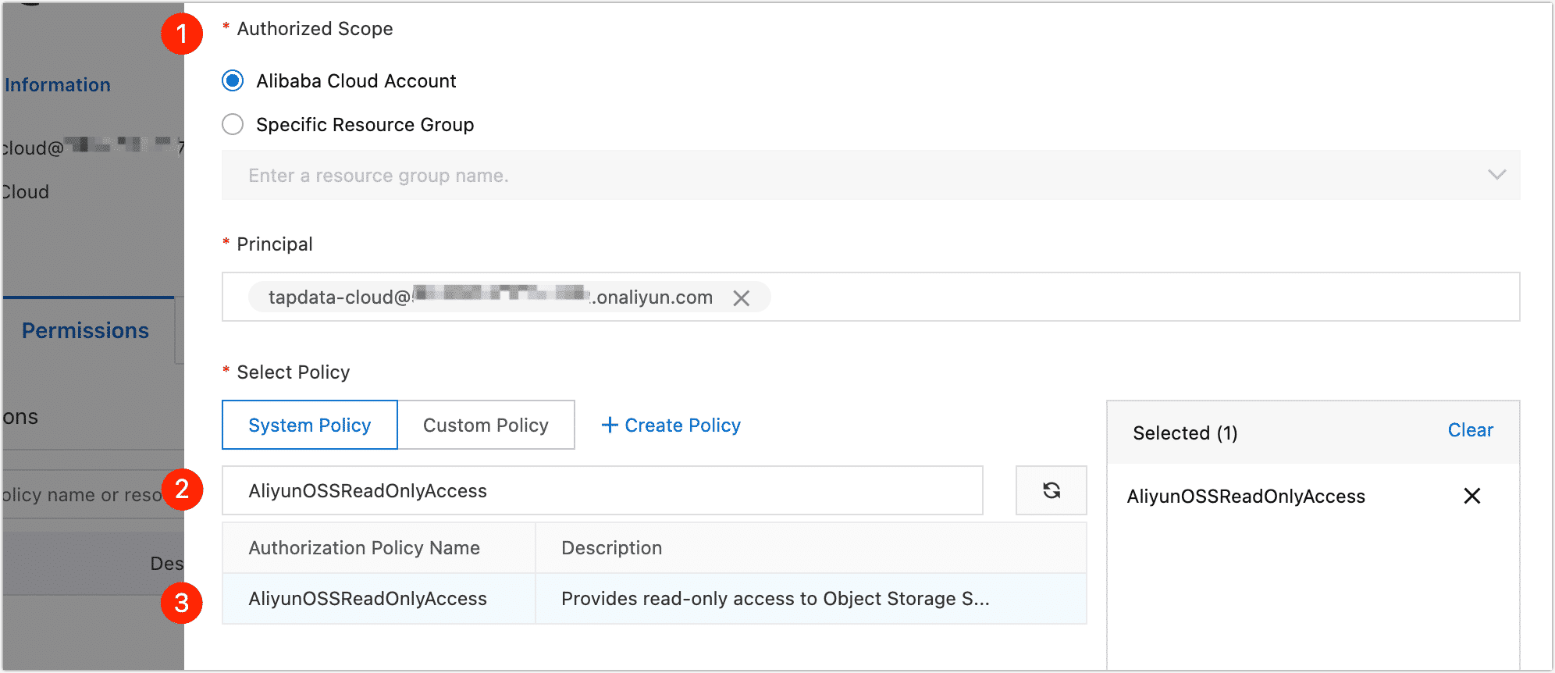Viewport: 1555px width, 673px height.
Task: Remove the tapdata-cloud principal tag
Action: click(741, 297)
